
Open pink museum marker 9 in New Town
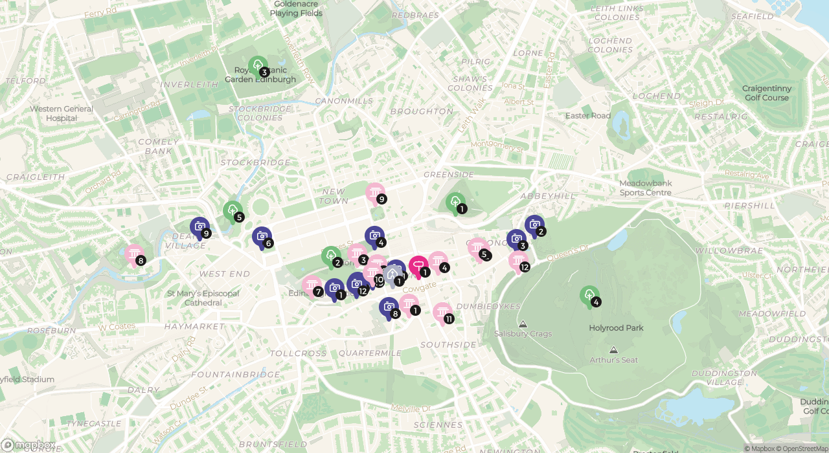(375, 192)
